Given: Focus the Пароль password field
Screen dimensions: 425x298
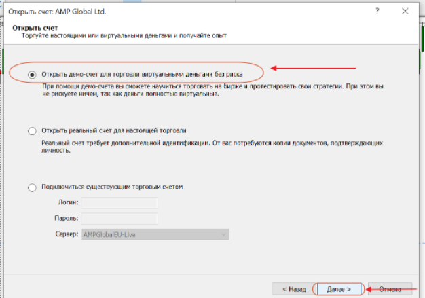Looking at the screenshot, I should (119, 218).
